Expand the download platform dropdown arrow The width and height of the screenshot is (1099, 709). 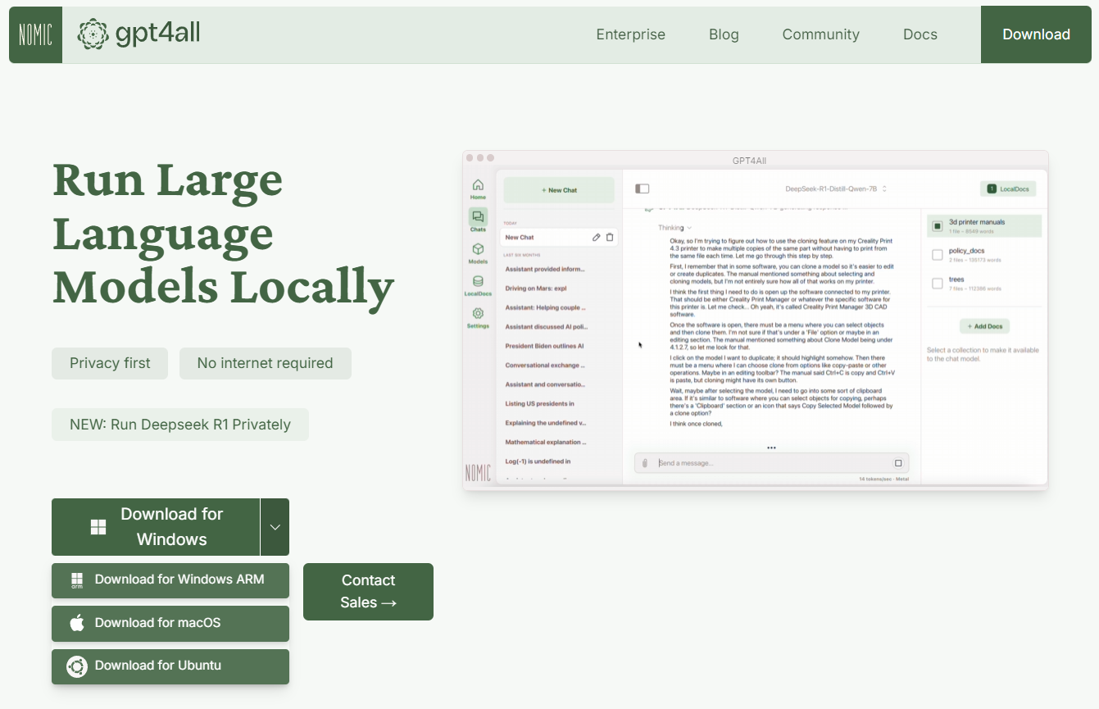[275, 527]
